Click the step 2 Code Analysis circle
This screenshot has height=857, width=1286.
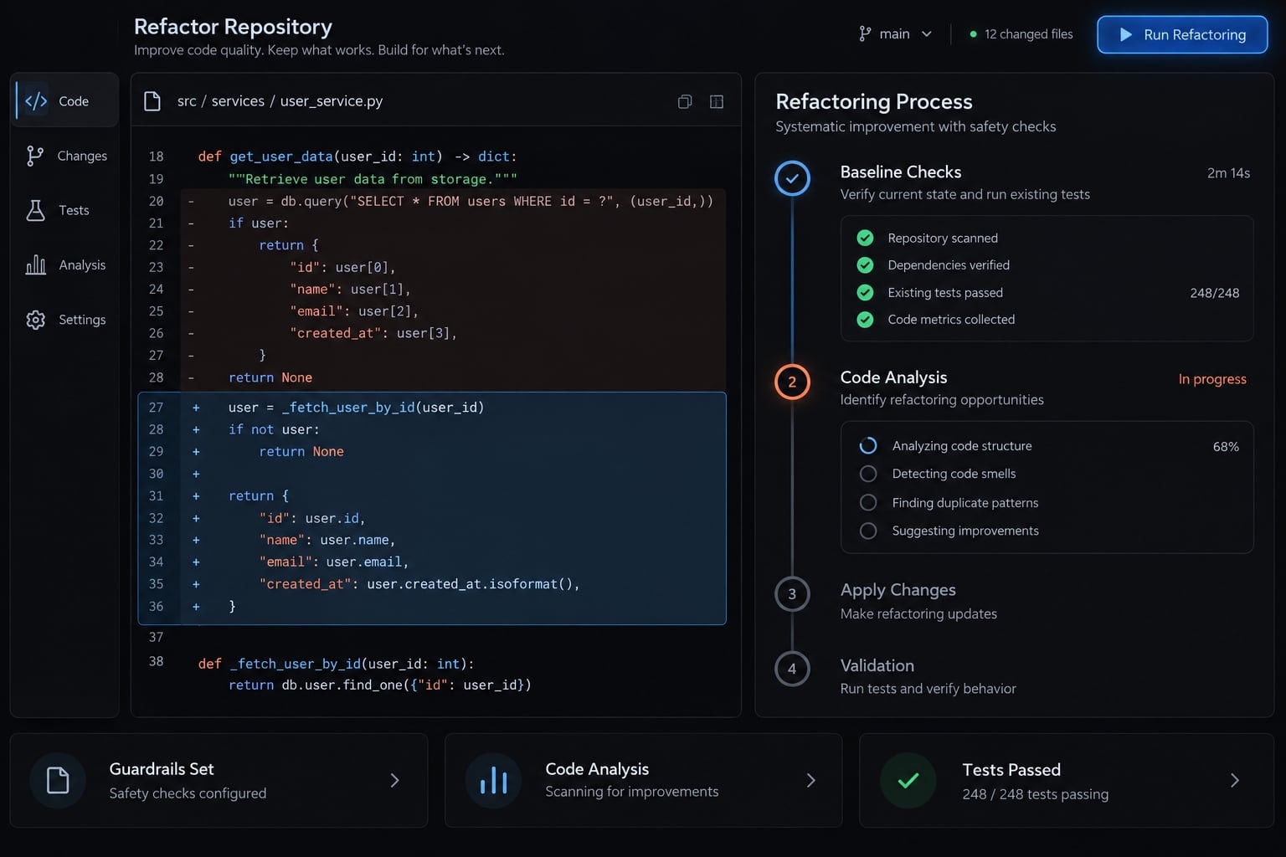[792, 382]
